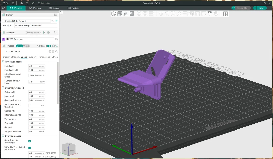Open the PETG Prusamnet filament dropdown
Viewport: 273px width, 159px height.
click(x=30, y=39)
